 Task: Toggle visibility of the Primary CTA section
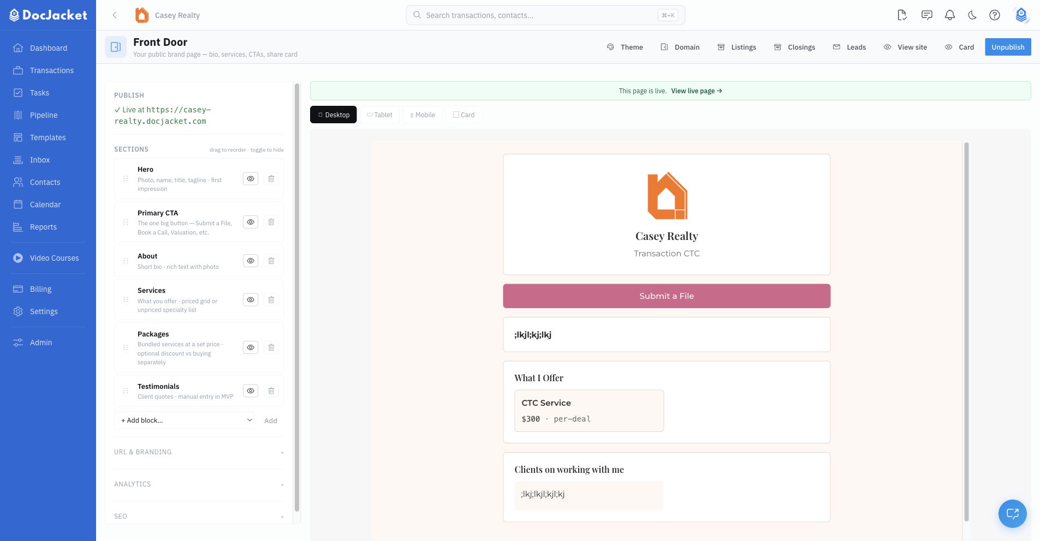[x=251, y=222]
